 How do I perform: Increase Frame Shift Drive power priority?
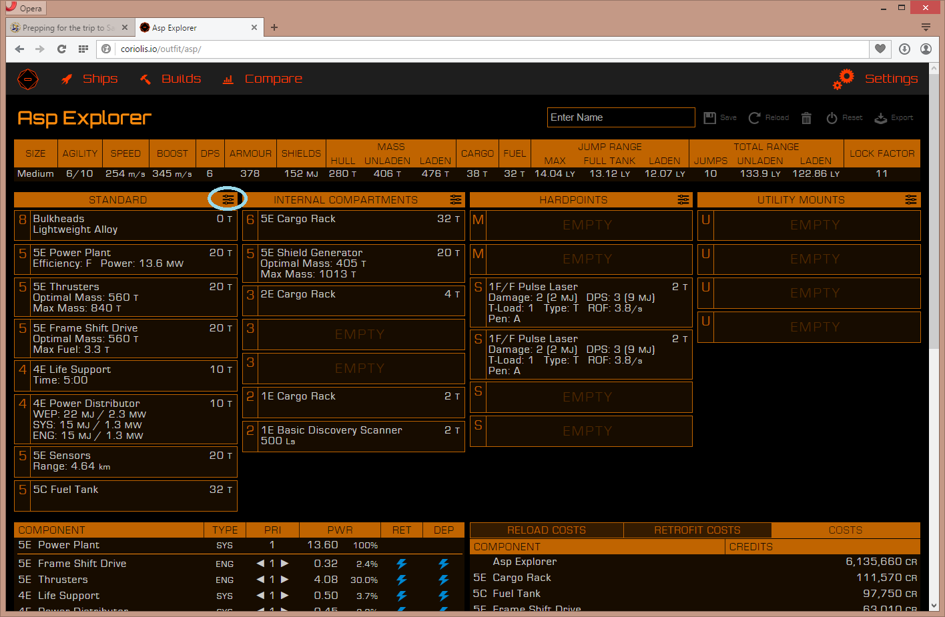pyautogui.click(x=285, y=564)
